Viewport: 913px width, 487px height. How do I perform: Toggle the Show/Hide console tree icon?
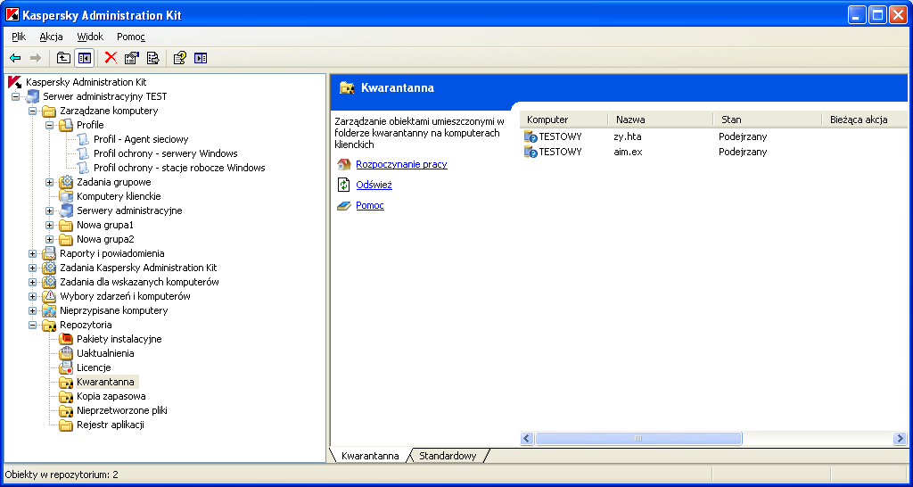84,58
